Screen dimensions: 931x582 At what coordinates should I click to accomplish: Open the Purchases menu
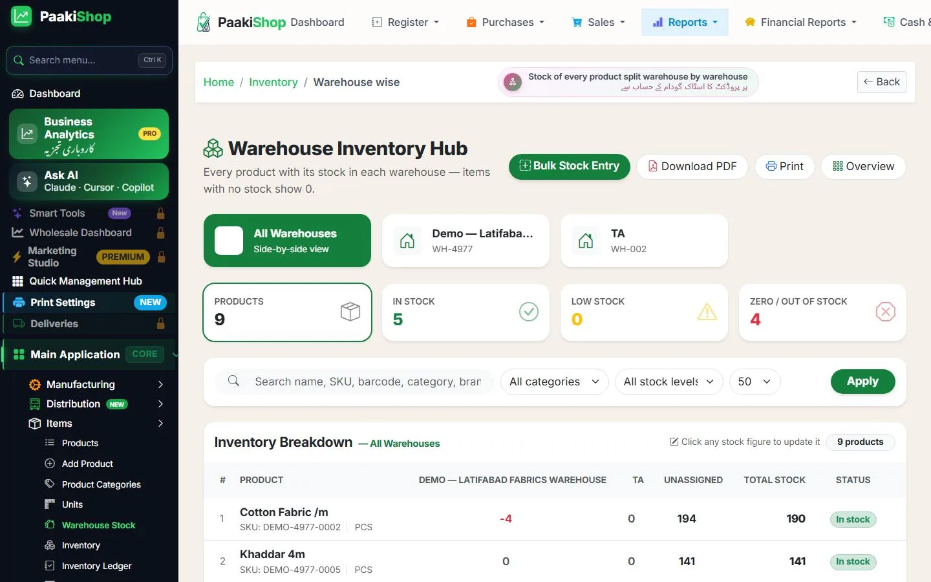click(506, 22)
